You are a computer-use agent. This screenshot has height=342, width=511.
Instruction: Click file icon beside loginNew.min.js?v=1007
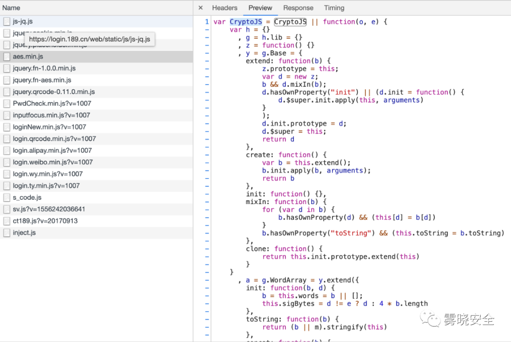point(7,127)
